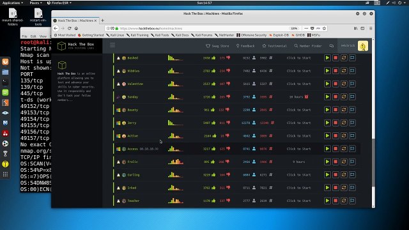Show applications grid in Kali dock
Viewport: 409px width, 230px height.
click(5, 174)
